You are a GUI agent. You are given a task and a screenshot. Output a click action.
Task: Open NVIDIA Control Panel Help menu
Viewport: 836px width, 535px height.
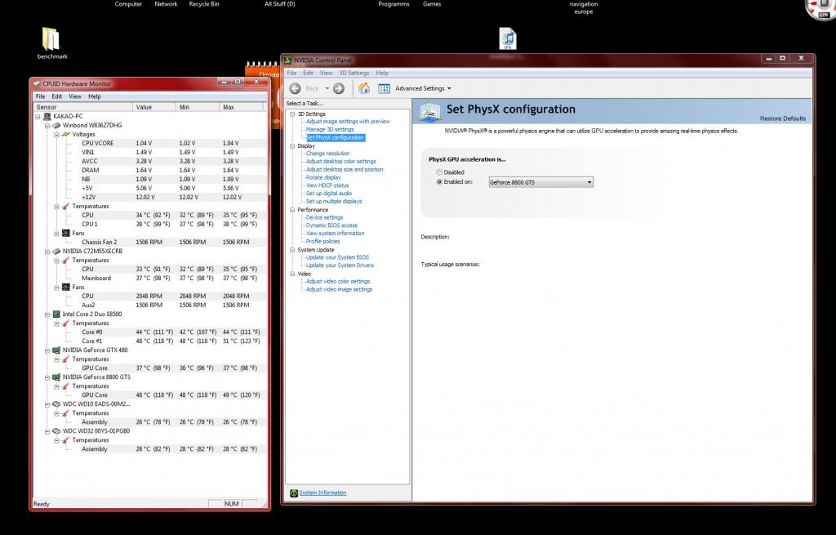tap(382, 73)
